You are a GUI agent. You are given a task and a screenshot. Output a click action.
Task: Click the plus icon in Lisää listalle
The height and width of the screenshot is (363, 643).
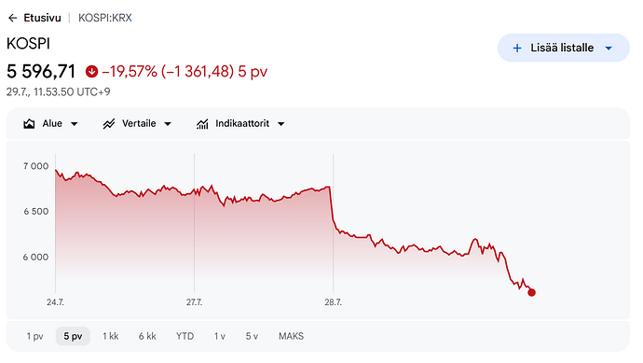[x=517, y=48]
